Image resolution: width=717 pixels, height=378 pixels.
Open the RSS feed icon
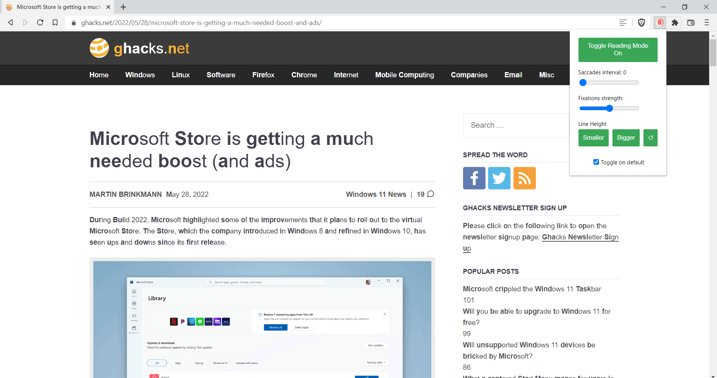coord(524,178)
